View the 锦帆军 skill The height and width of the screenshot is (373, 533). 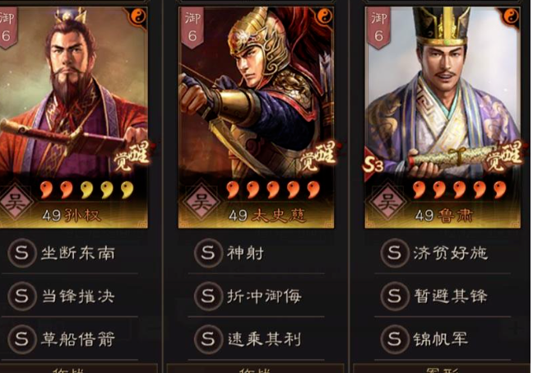(x=443, y=339)
